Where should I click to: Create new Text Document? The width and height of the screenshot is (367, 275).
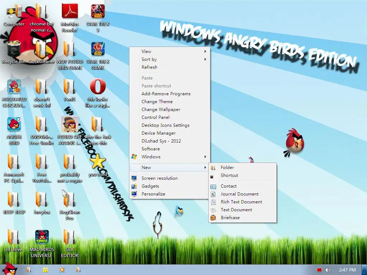pyautogui.click(x=243, y=210)
